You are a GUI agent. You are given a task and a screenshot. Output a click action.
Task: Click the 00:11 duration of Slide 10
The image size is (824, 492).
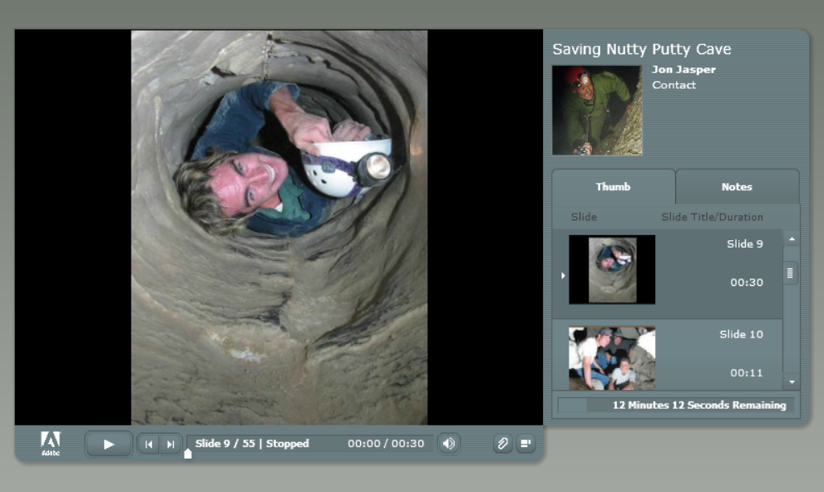tap(746, 373)
